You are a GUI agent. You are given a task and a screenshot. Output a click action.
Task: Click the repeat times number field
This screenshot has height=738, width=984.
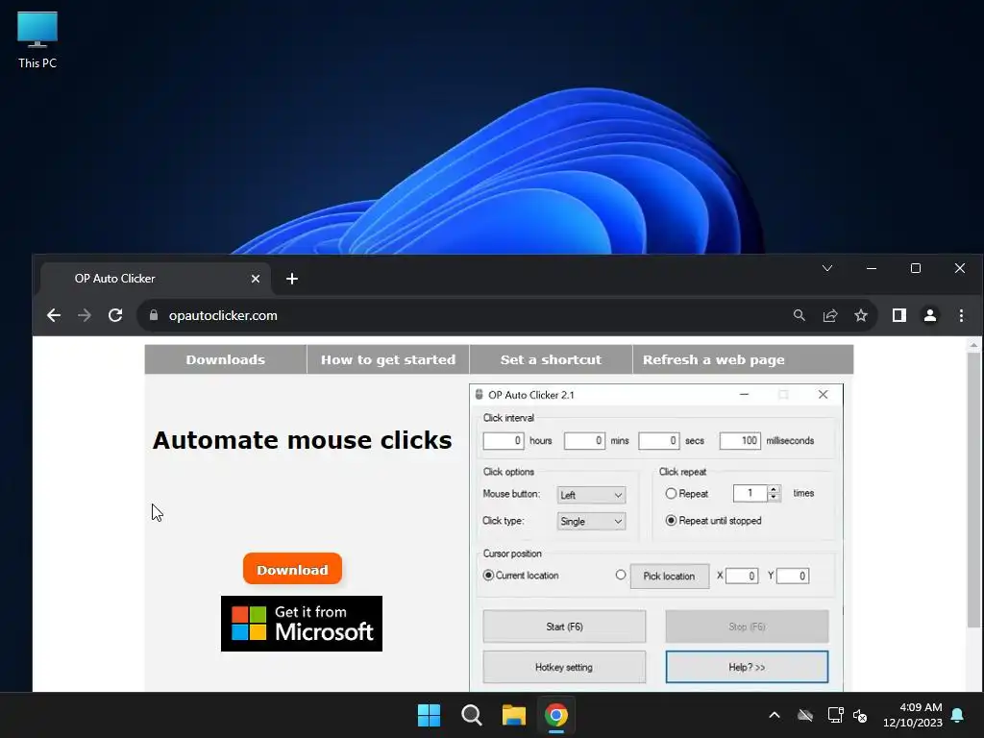tap(750, 493)
